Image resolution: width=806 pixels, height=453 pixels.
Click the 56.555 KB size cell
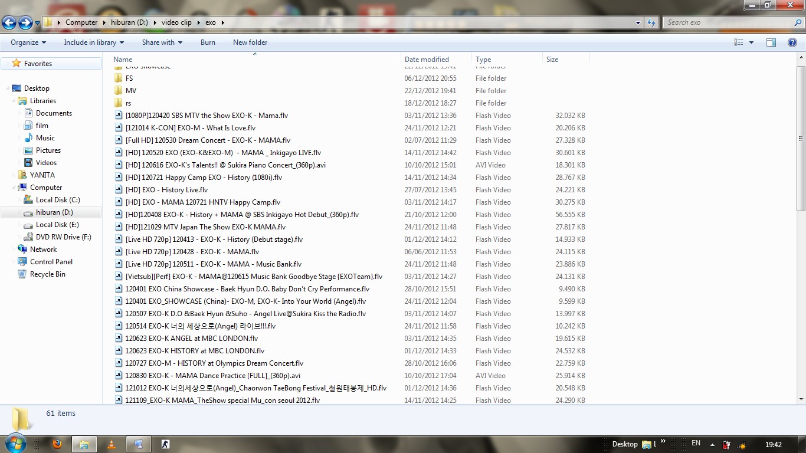pos(570,215)
